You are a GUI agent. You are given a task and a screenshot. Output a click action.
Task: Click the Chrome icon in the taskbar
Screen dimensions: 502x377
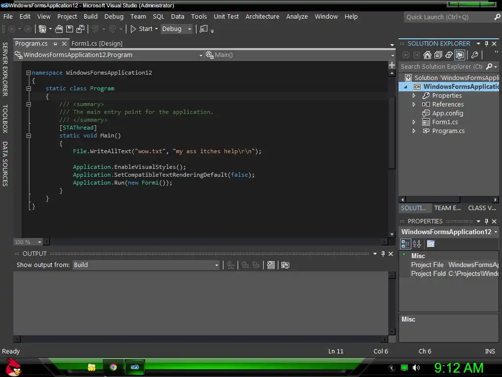113,367
